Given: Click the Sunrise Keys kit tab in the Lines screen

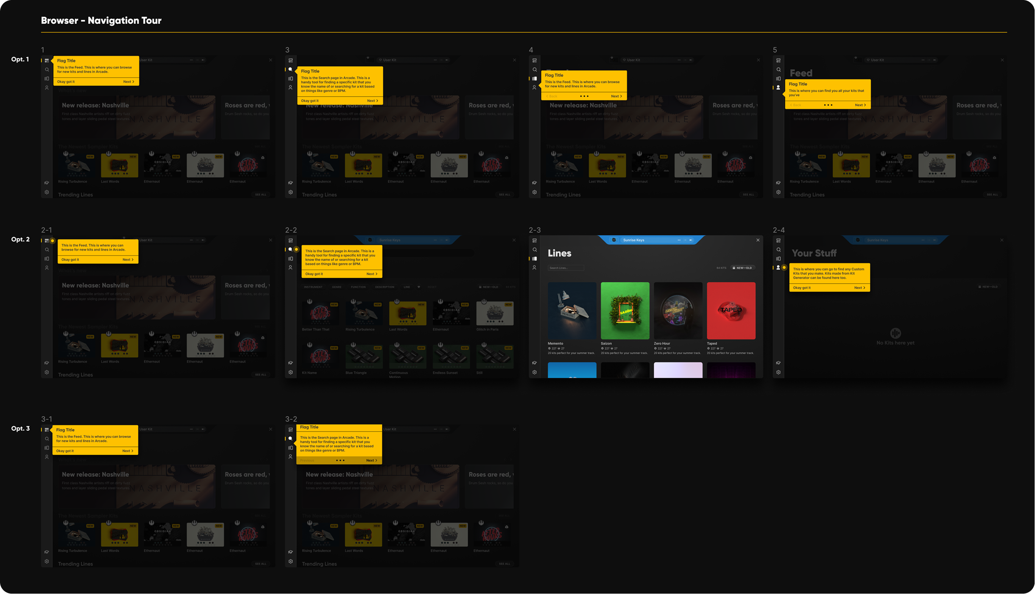Looking at the screenshot, I should 634,240.
